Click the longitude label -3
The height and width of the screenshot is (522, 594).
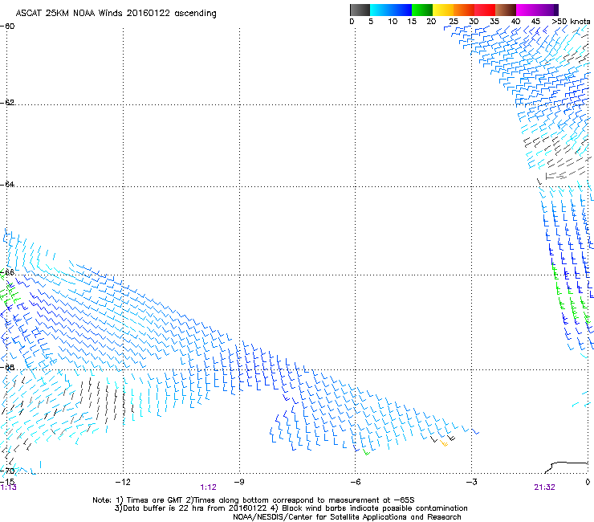click(472, 482)
